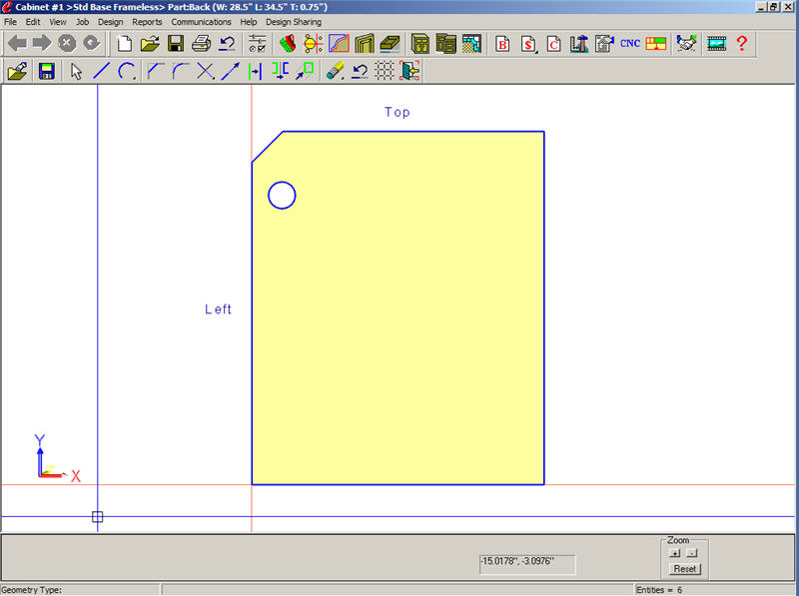Open part from folder with pencil icon
799x596 pixels.
pos(18,71)
